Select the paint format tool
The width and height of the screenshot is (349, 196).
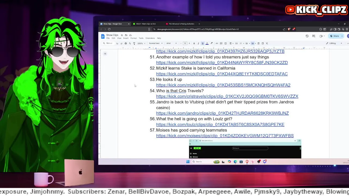coord(134,43)
